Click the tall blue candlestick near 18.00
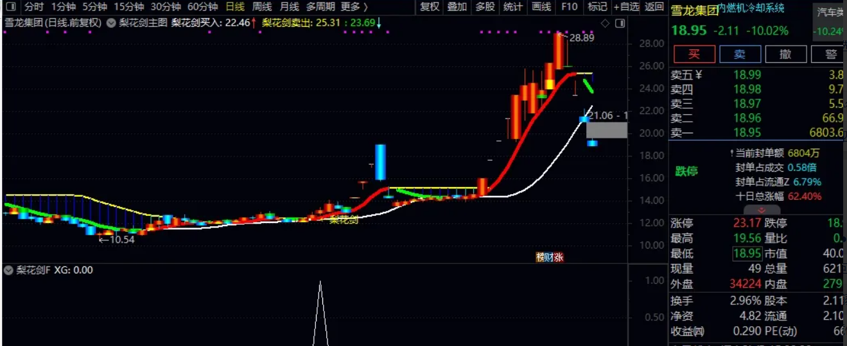The height and width of the screenshot is (346, 847). pos(380,162)
